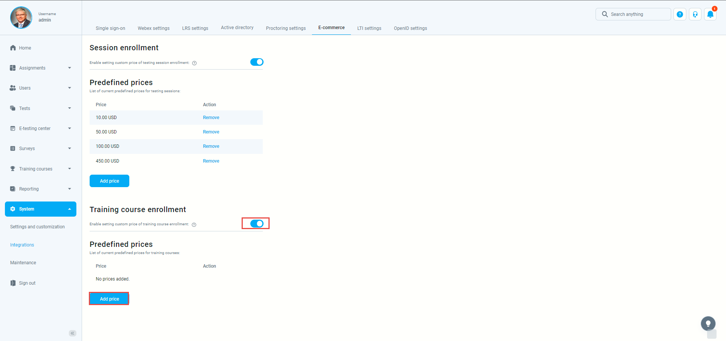Click the lightbulb tips icon
Image resolution: width=726 pixels, height=341 pixels.
(x=708, y=324)
